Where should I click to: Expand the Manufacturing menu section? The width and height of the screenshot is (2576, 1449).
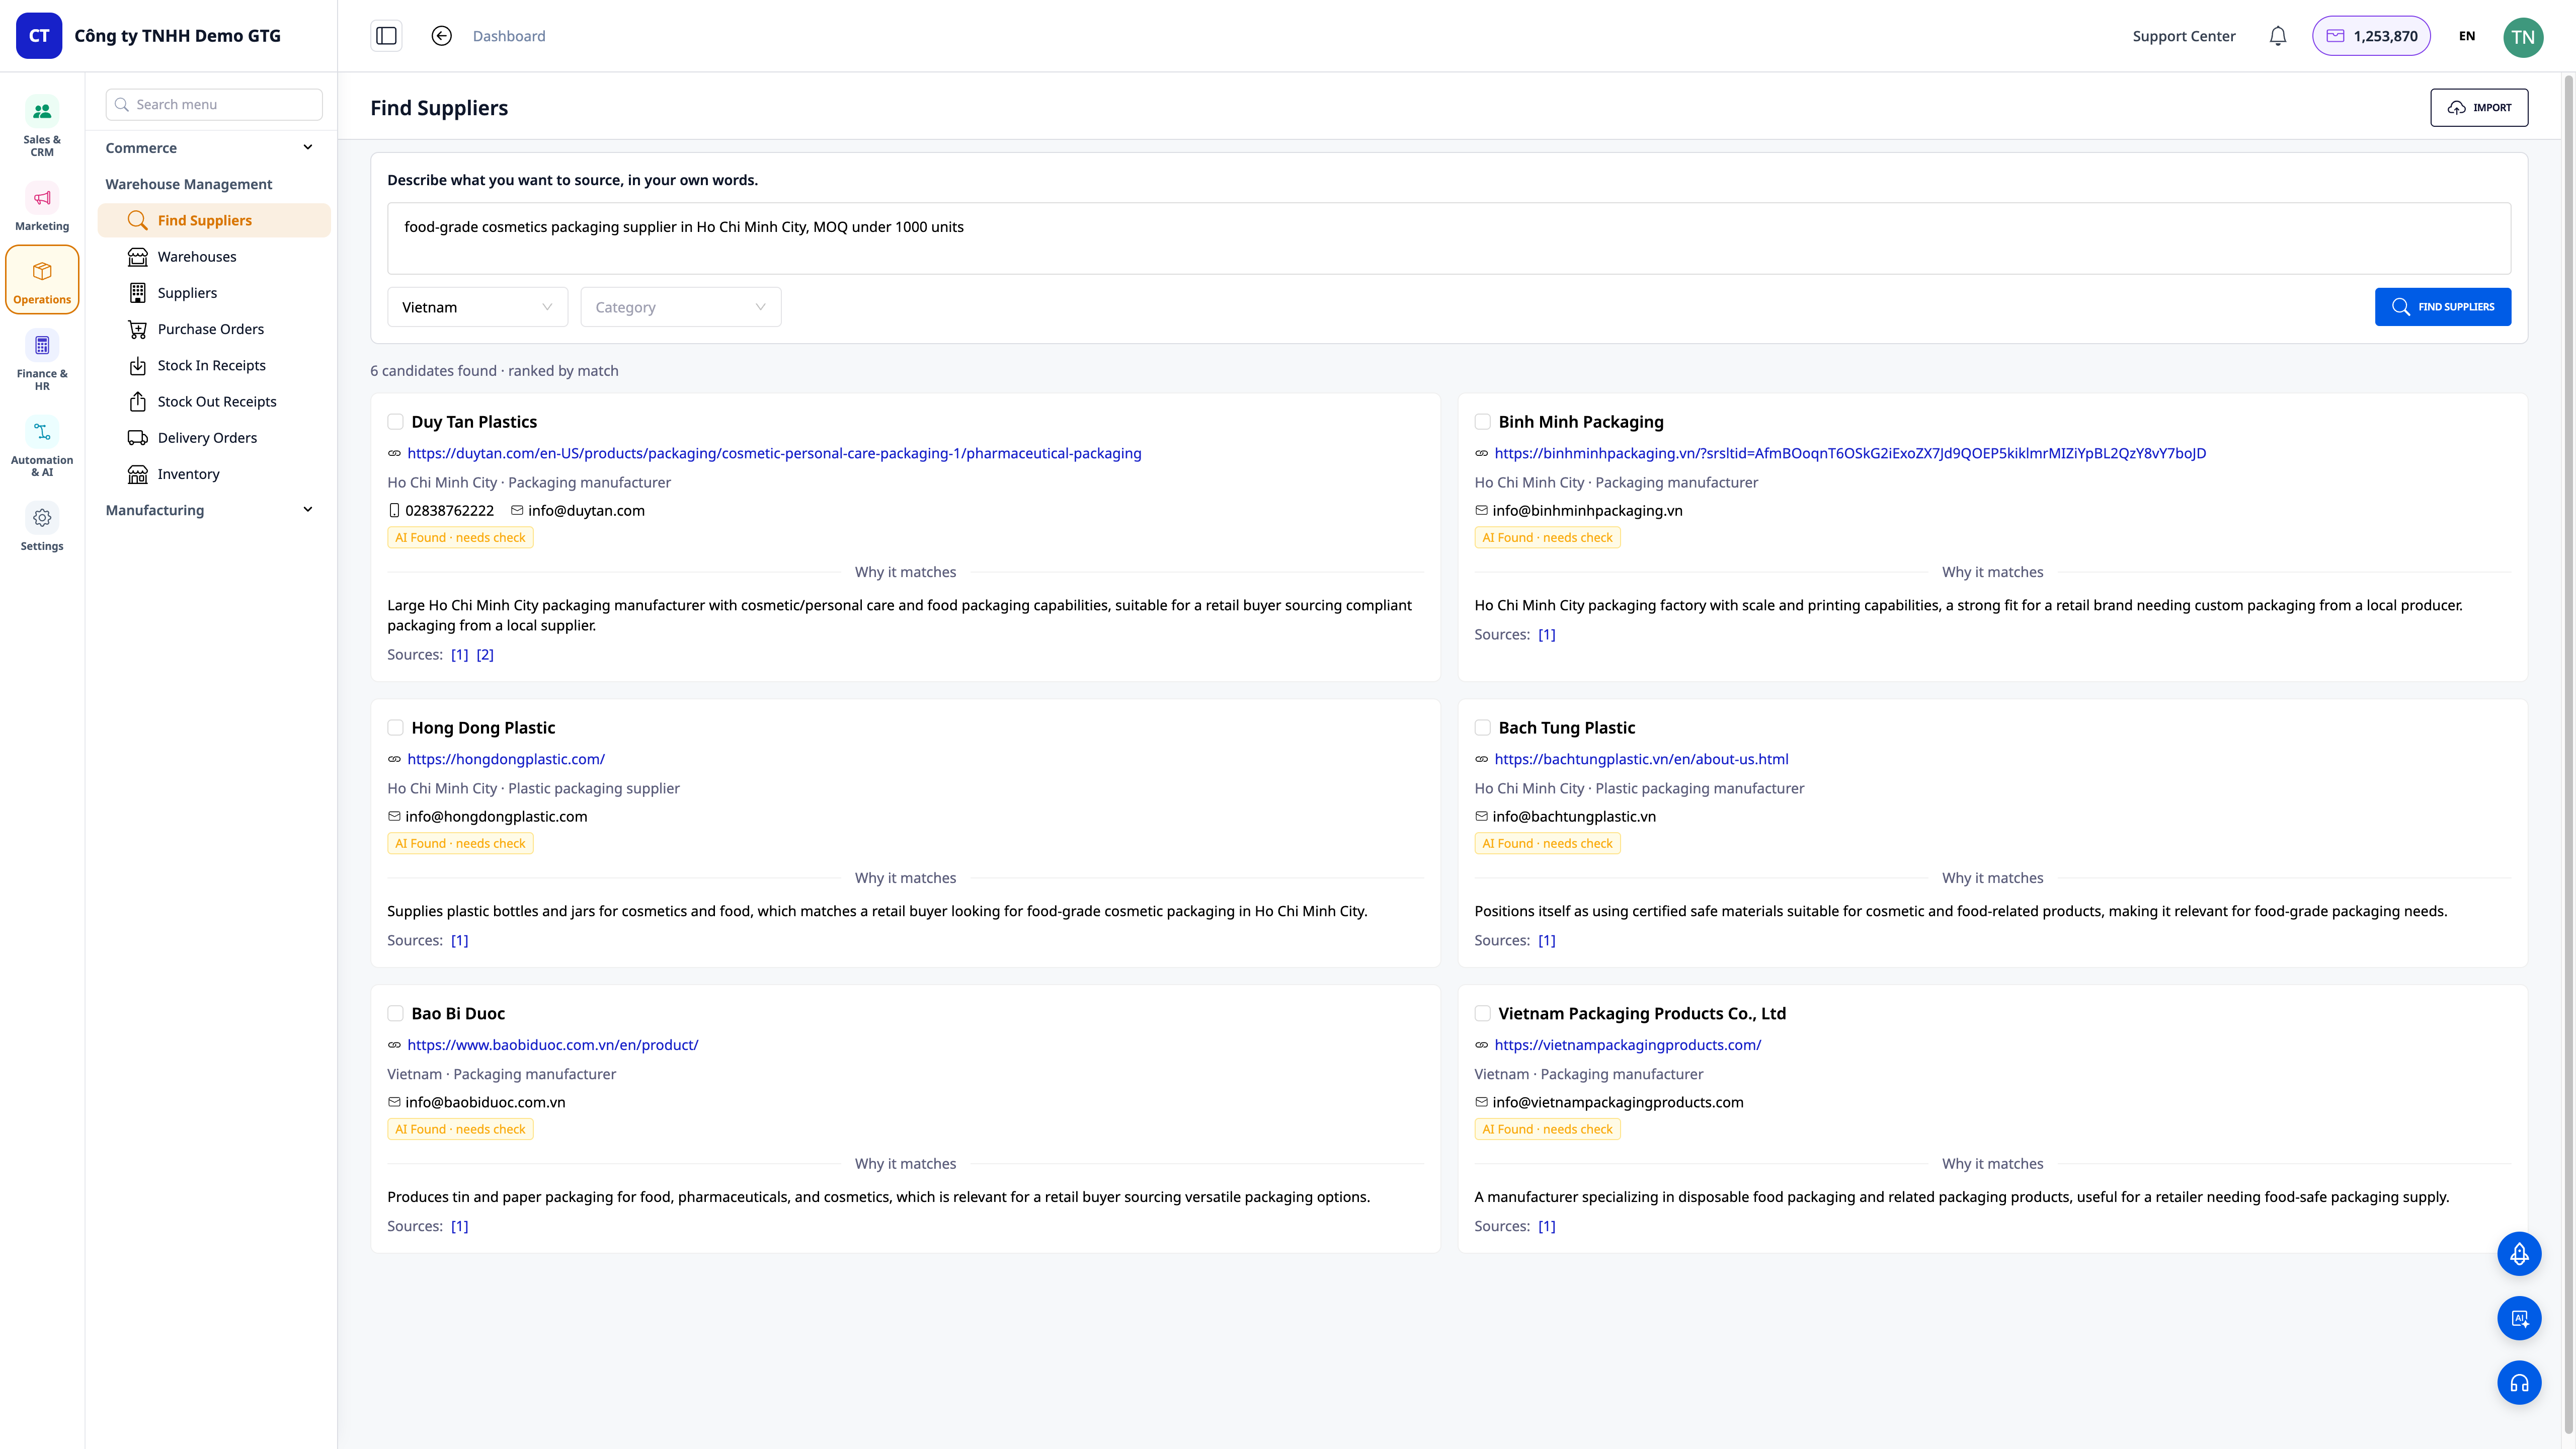pyautogui.click(x=211, y=510)
